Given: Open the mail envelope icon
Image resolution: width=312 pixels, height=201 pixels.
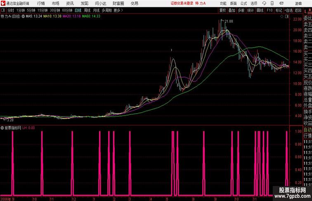Looking at the screenshot, I should coord(281,3).
